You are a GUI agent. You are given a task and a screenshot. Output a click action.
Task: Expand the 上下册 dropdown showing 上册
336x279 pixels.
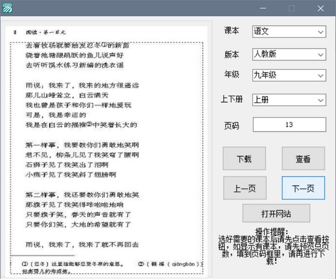(x=288, y=100)
